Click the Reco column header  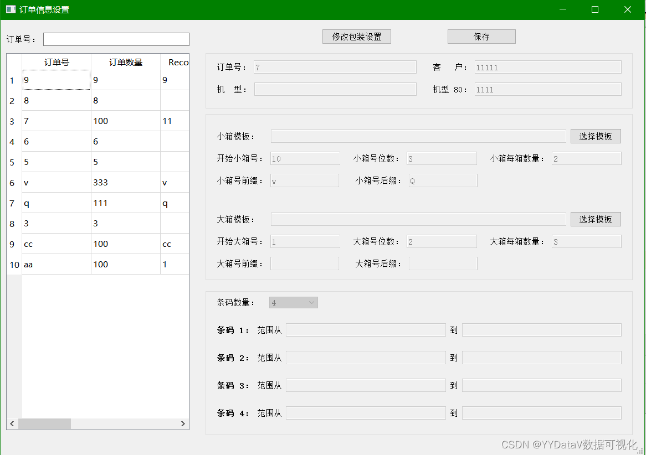pyautogui.click(x=175, y=62)
